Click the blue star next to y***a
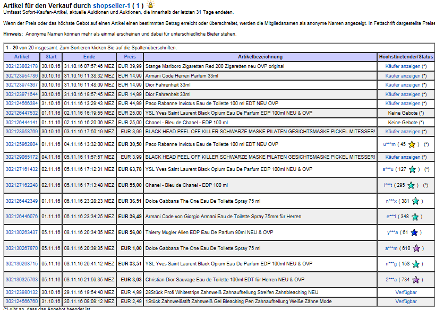The width and height of the screenshot is (435, 310). (x=414, y=232)
